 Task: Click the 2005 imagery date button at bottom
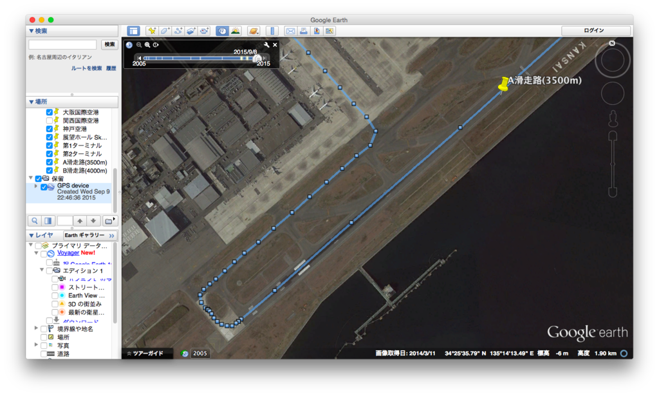pos(200,354)
